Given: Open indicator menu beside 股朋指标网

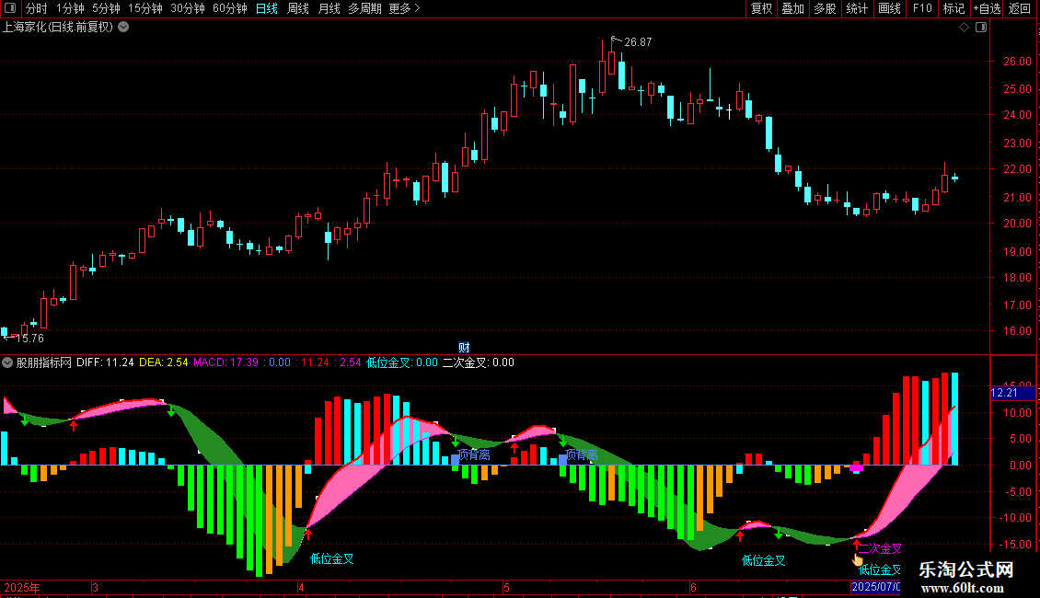Looking at the screenshot, I should click(7, 362).
